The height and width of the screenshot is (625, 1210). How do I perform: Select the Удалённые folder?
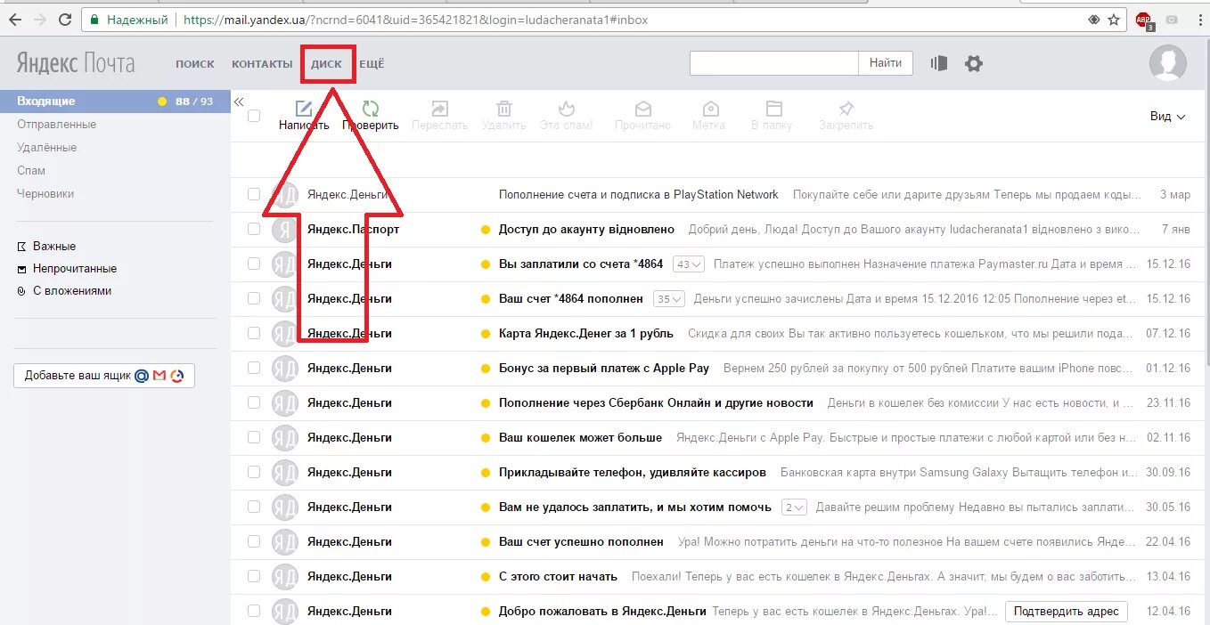coord(46,147)
